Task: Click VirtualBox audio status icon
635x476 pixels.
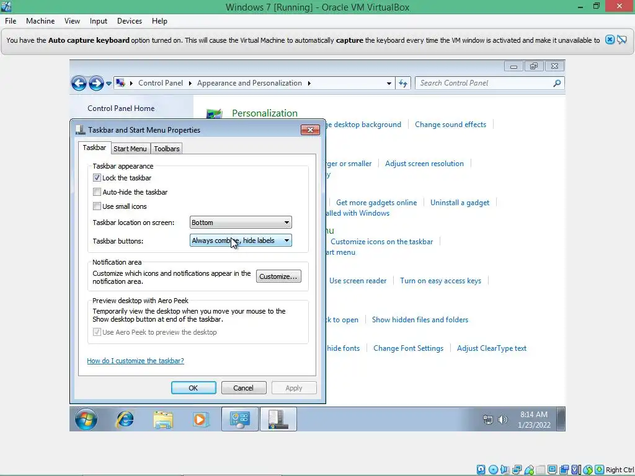Action: point(505,470)
